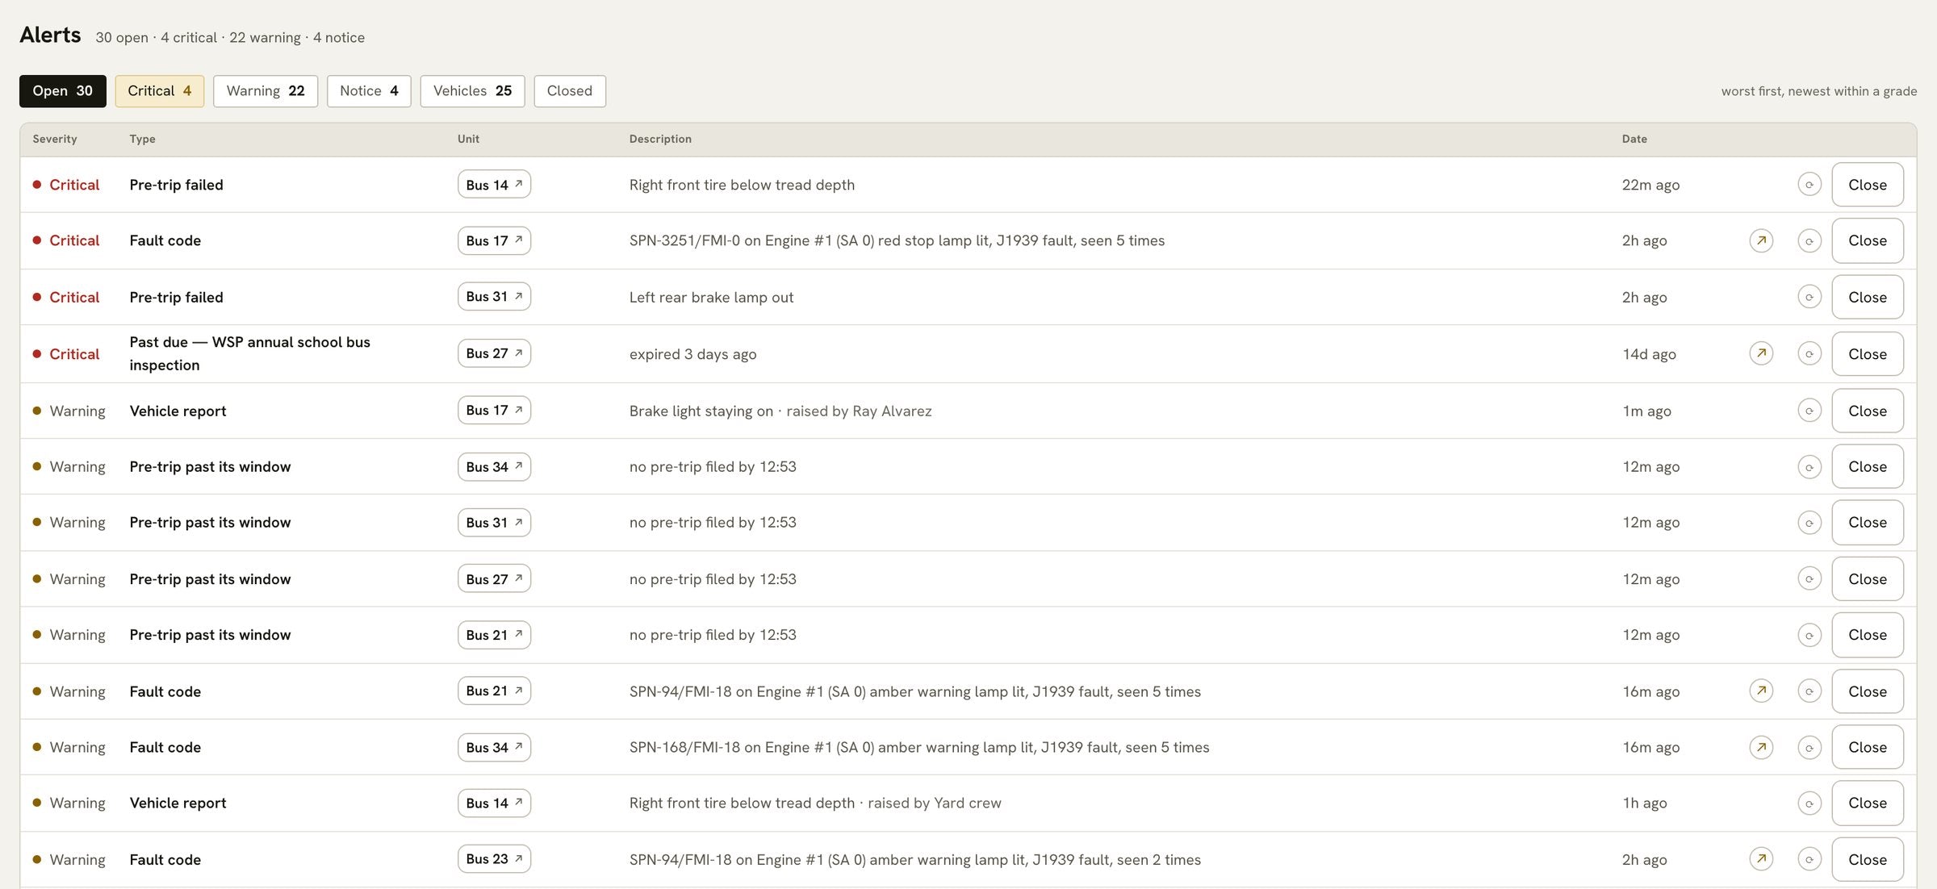Screen dimensions: 1937x889
Task: Open the arrow icon on Bus 23 Fault code row
Action: [x=1761, y=859]
